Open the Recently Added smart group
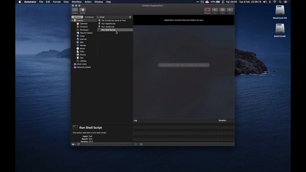The image size is (306, 172). click(84, 67)
